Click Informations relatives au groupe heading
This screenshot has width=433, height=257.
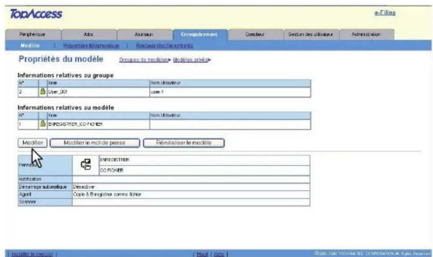click(65, 75)
